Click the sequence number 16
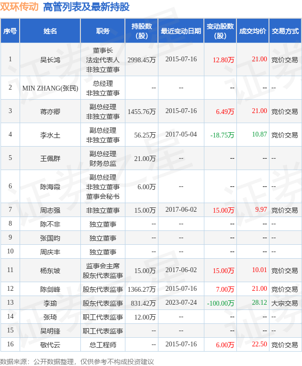The height and width of the screenshot is (366, 302). coord(10,344)
